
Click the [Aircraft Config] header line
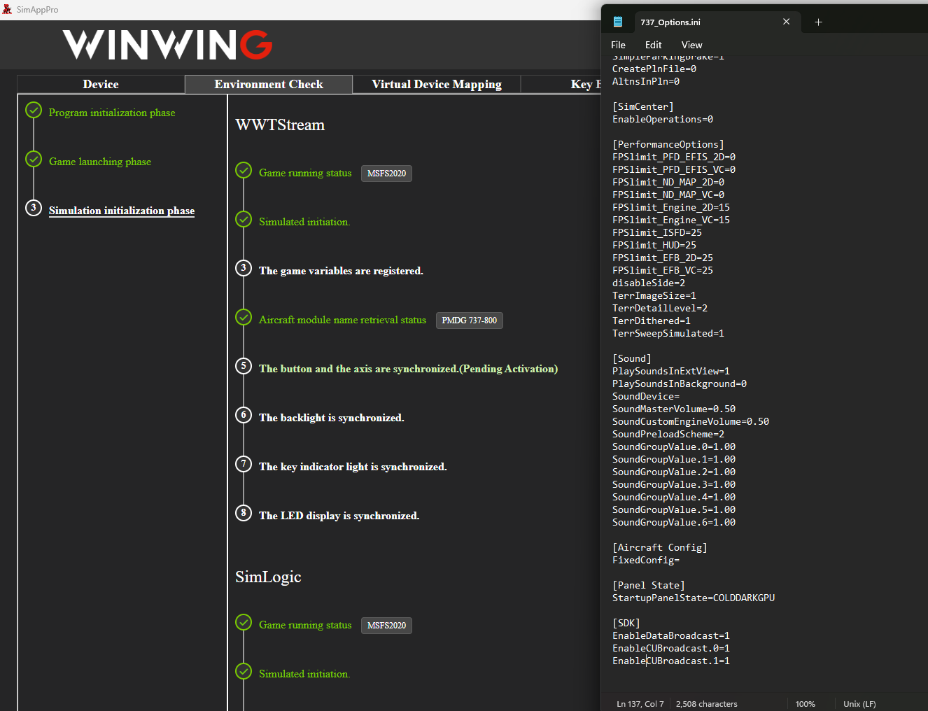click(x=660, y=548)
